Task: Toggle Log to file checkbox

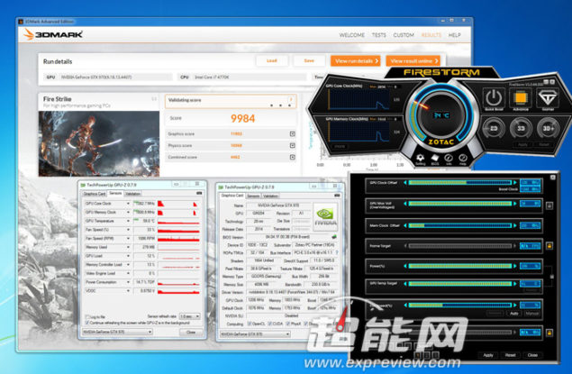Action: (x=87, y=316)
